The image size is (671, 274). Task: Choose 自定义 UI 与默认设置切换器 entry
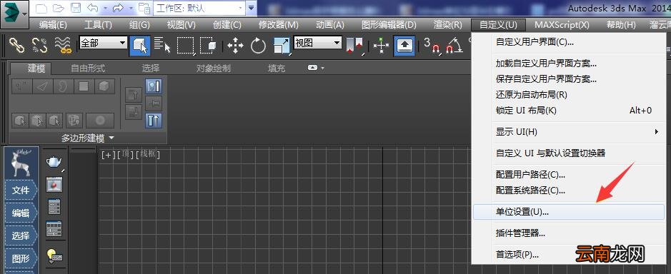click(x=569, y=153)
